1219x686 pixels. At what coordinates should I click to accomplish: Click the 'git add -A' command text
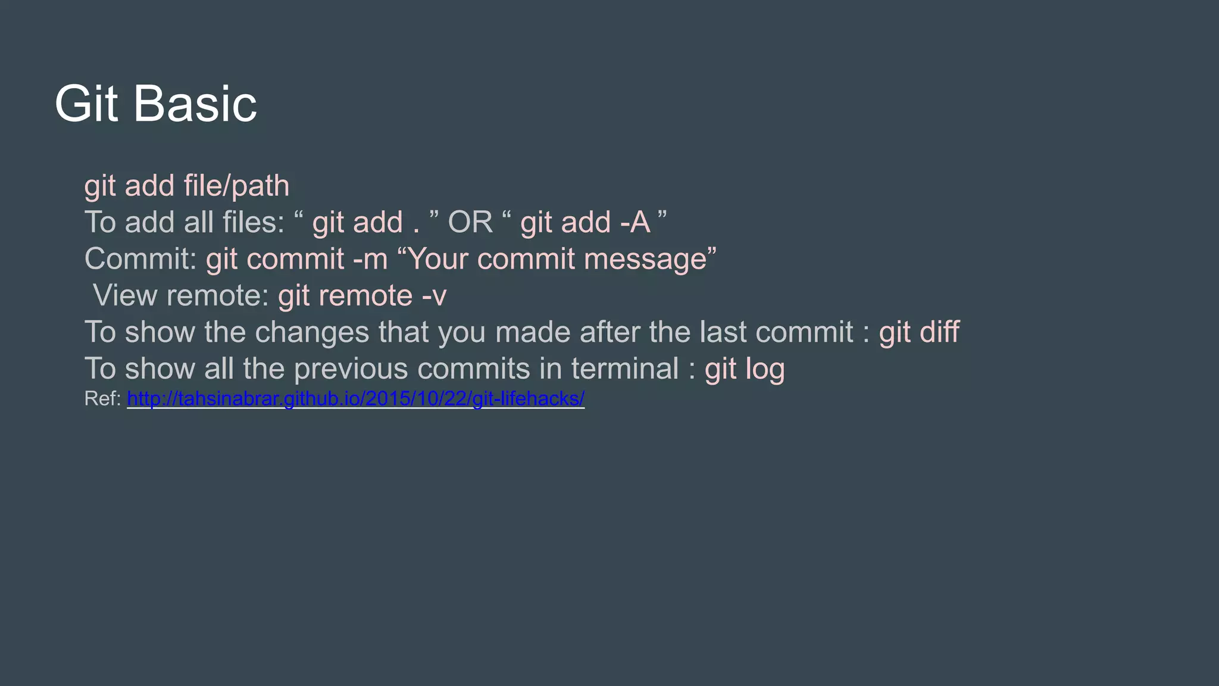pos(586,223)
